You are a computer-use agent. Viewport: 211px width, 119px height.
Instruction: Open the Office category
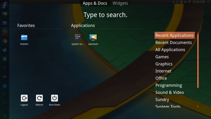(161, 78)
